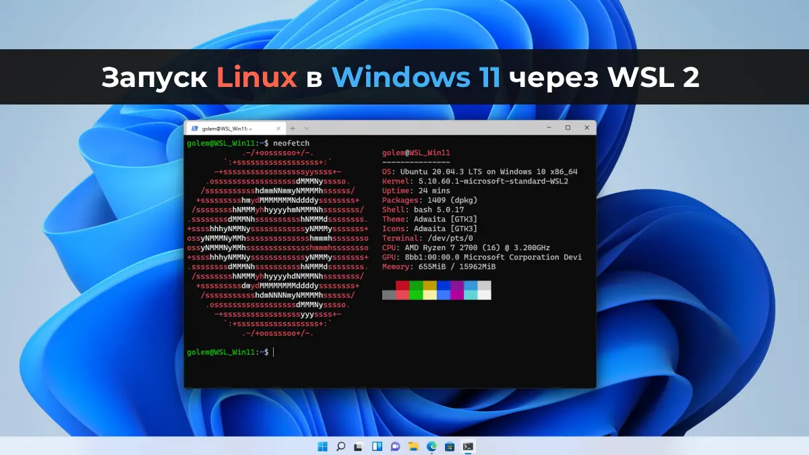Screen dimensions: 809x455
Task: Minimize the Windows Terminal window
Action: tap(547, 127)
